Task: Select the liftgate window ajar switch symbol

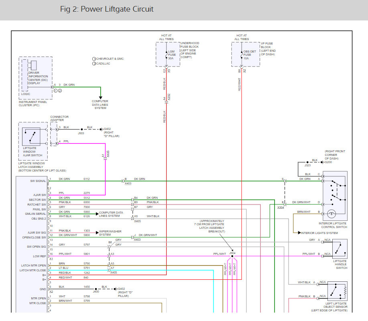Action: pyautogui.click(x=31, y=137)
